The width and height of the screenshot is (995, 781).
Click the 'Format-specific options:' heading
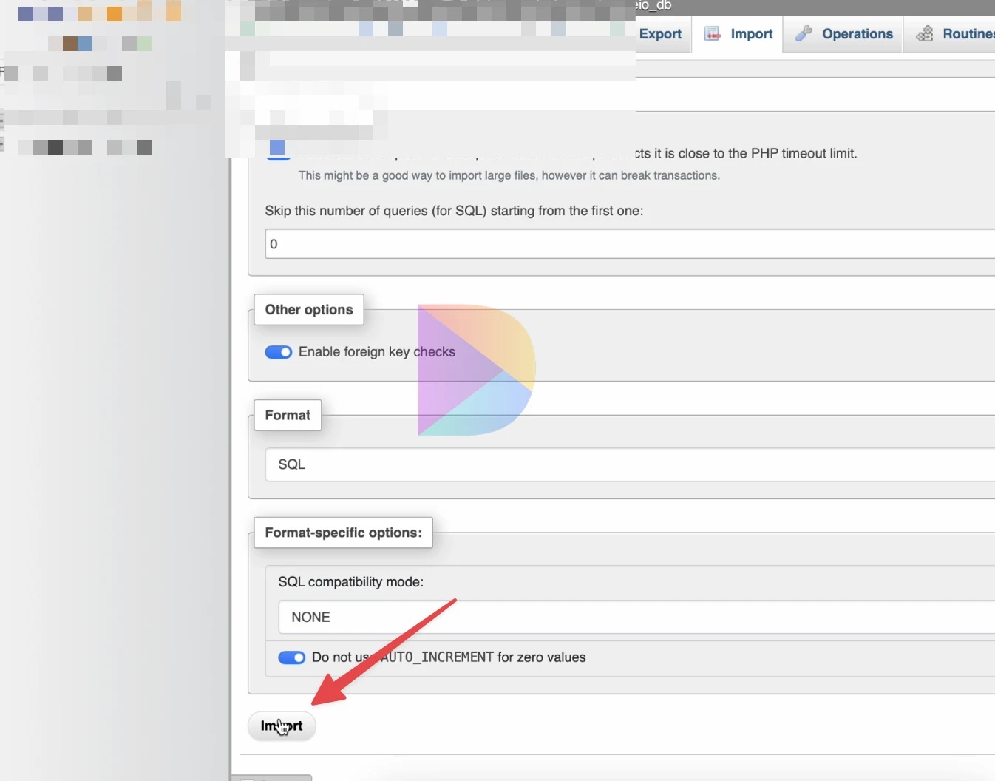pos(343,532)
